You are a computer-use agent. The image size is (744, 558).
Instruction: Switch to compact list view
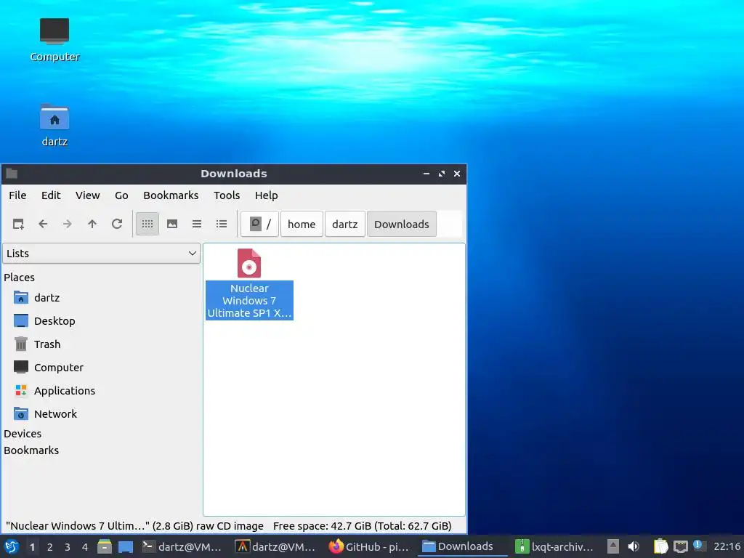tap(197, 224)
